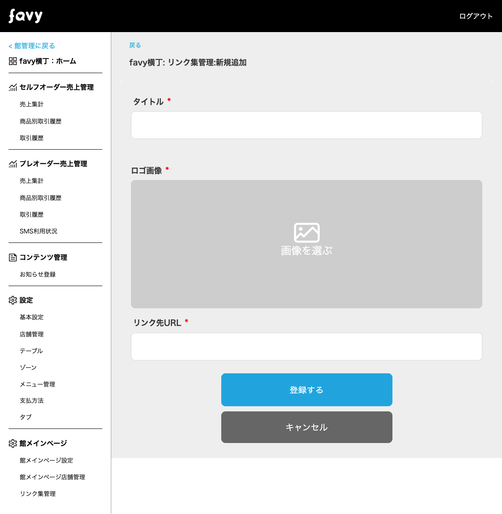Screen dimensions: 502x514
Task: Click the 館メインページ section heading
Action: [43, 443]
